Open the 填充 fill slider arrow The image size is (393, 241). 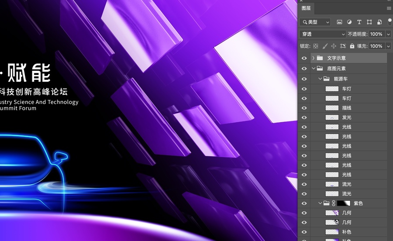[389, 46]
